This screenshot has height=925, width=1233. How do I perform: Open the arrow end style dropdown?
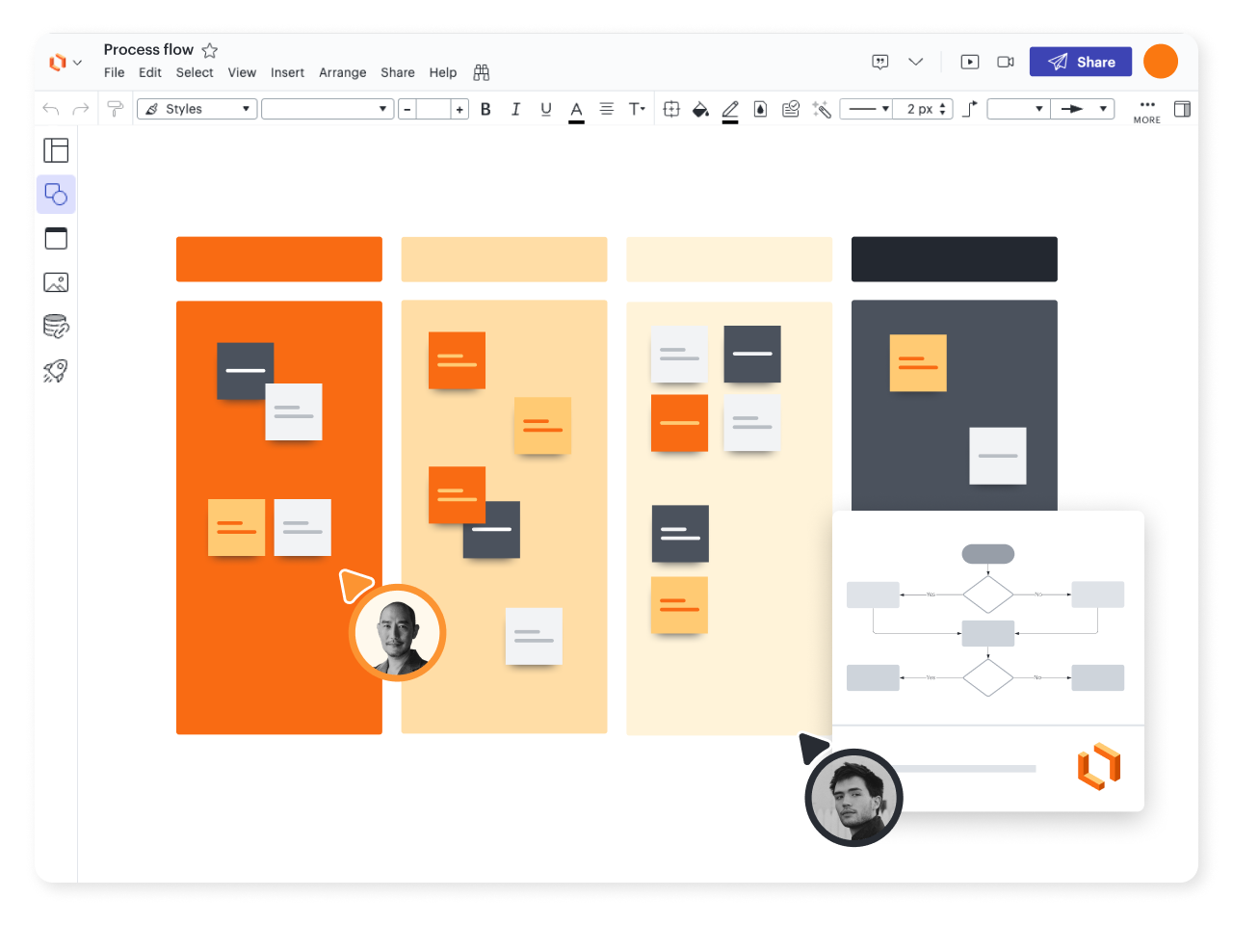point(1082,109)
